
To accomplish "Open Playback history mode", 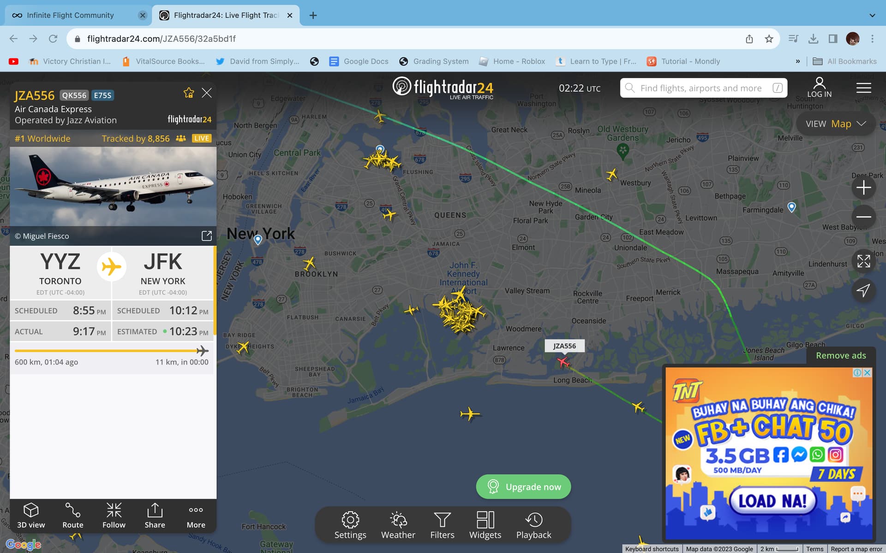I will [533, 525].
